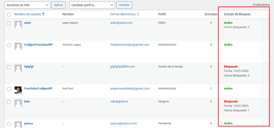Click the sort arrows beside Nombre de usuario
The height and width of the screenshot is (128, 274).
[x=43, y=14]
